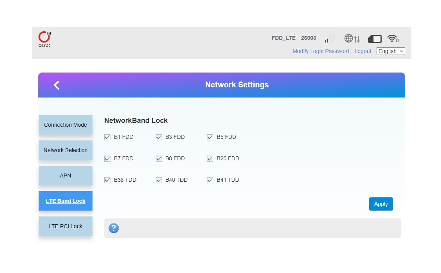Disable the B40 TDD band
The width and height of the screenshot is (441, 273).
(158, 180)
